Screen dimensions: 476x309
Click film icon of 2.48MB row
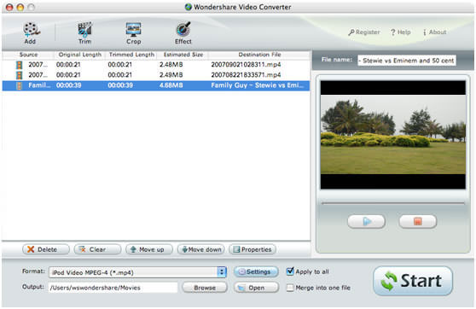19,65
